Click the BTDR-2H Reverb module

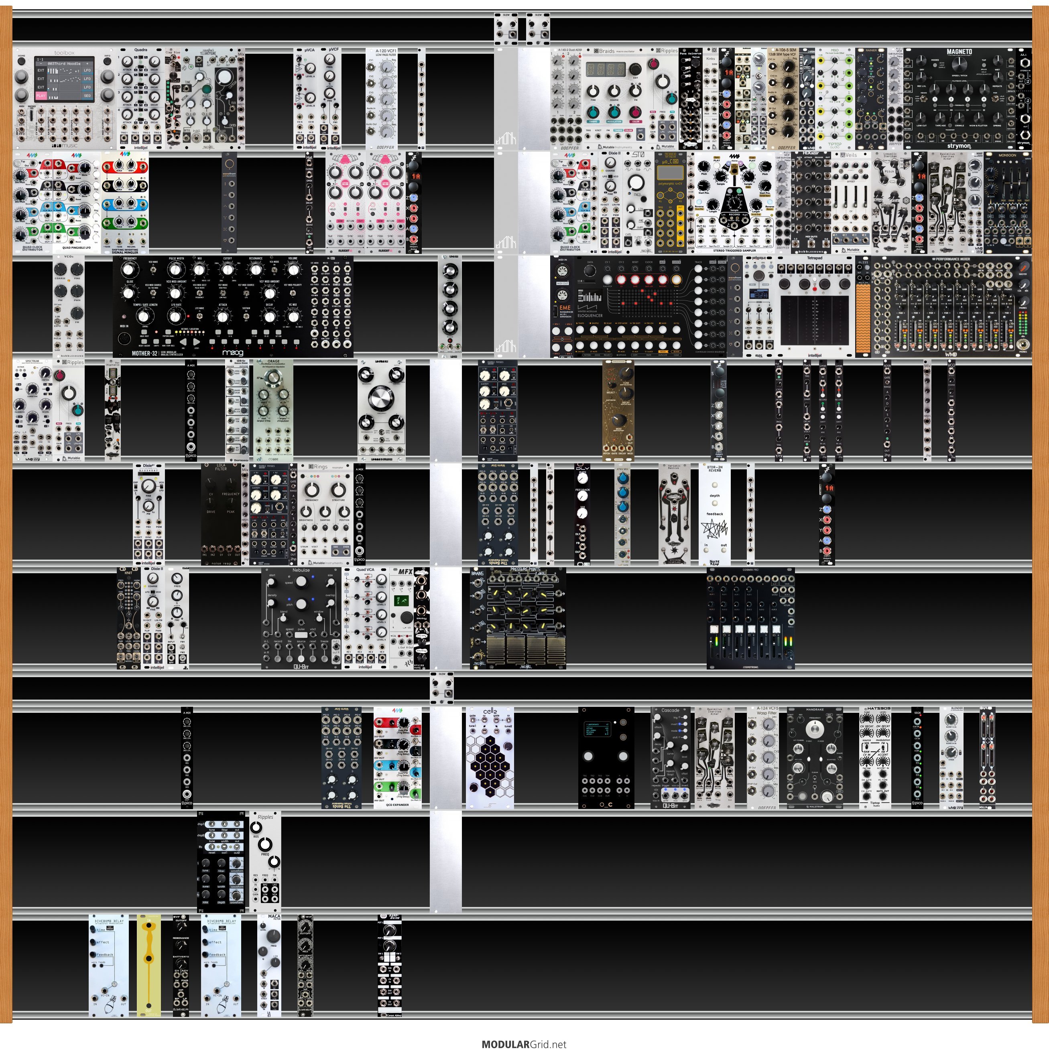pos(715,515)
